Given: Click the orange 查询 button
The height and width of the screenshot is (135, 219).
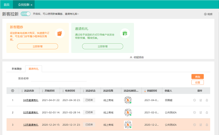Looking at the screenshot, I should [x=197, y=77].
